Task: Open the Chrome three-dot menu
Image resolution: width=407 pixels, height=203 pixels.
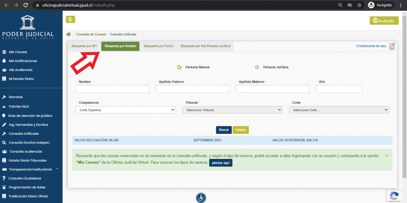Action: [400, 5]
